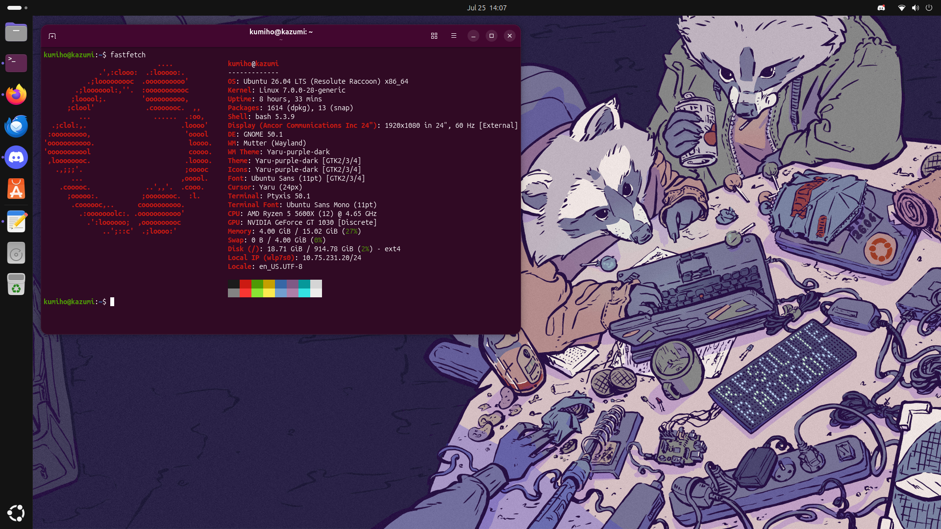This screenshot has width=941, height=529.
Task: Click the OS line Ubuntu 26.04 LTS
Action: click(318, 81)
